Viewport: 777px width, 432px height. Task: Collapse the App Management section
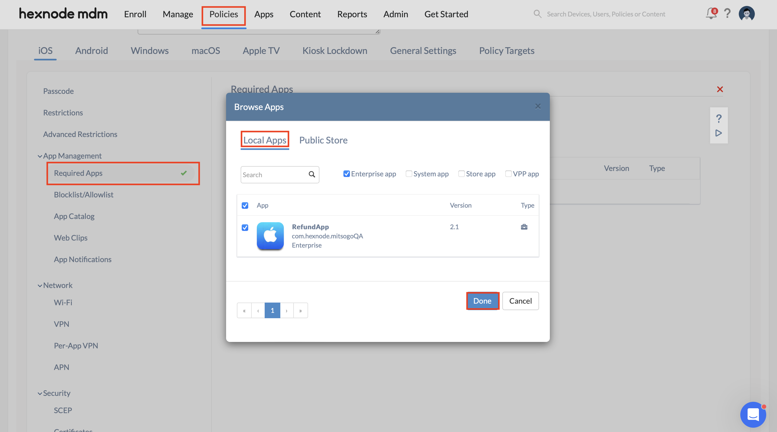[x=39, y=156]
